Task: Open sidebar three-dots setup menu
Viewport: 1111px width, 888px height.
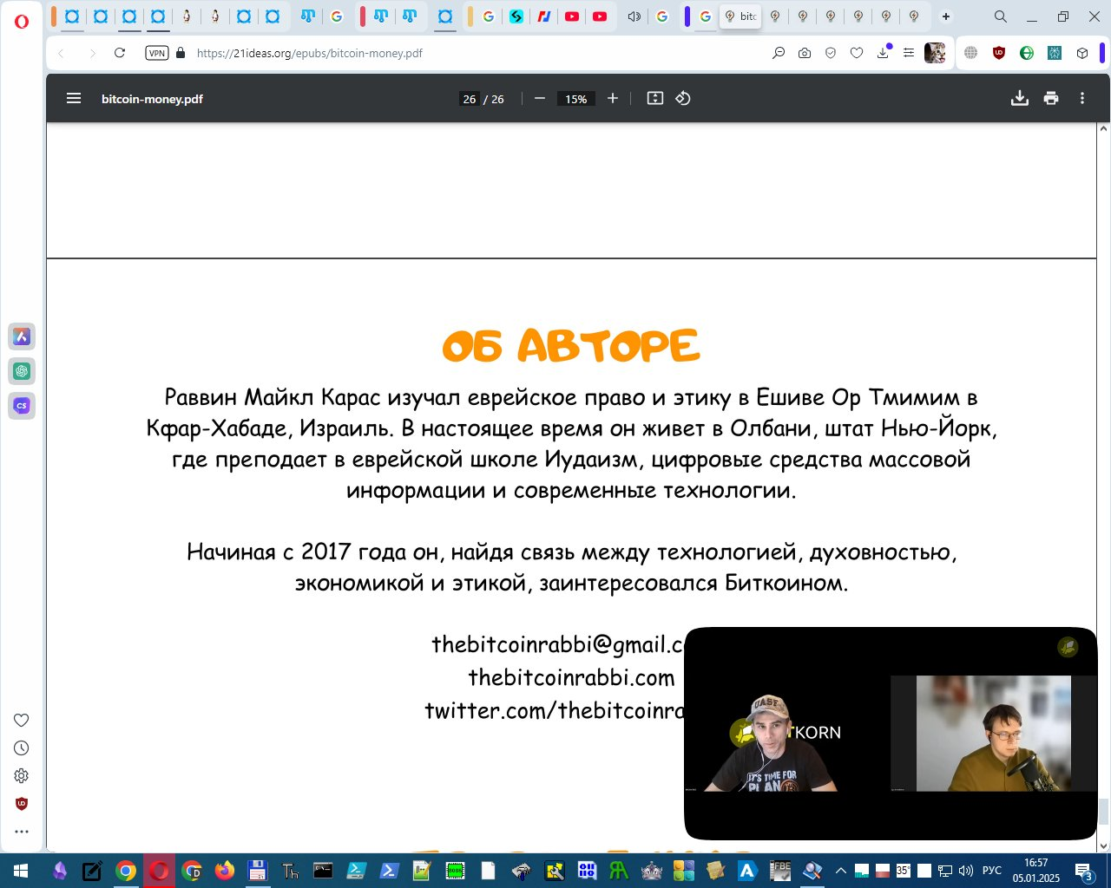Action: (22, 831)
